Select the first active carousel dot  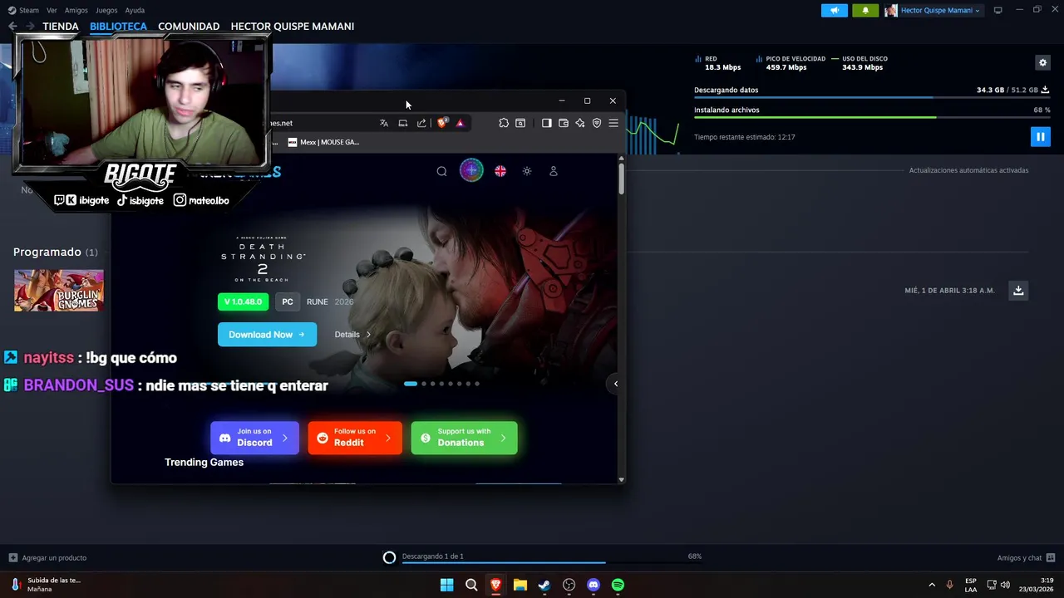pyautogui.click(x=411, y=384)
